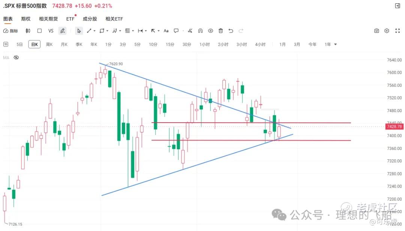Expand the line drawing tool dropdown arrow
This screenshot has height=231, width=405.
[94, 31]
